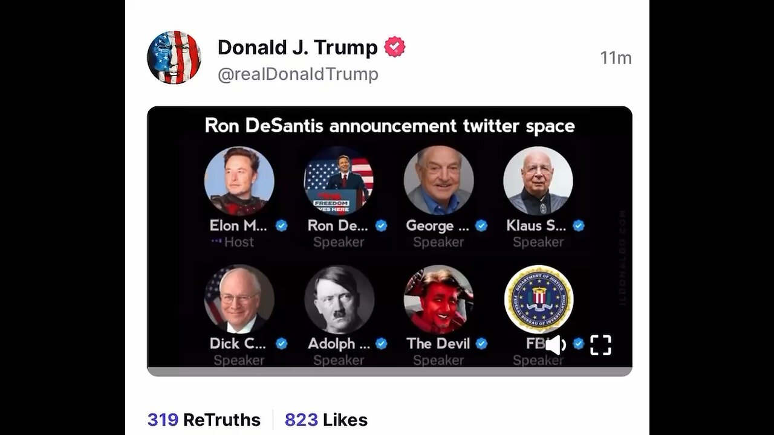
Task: Mute the video with the speaker icon
Action: coord(556,345)
